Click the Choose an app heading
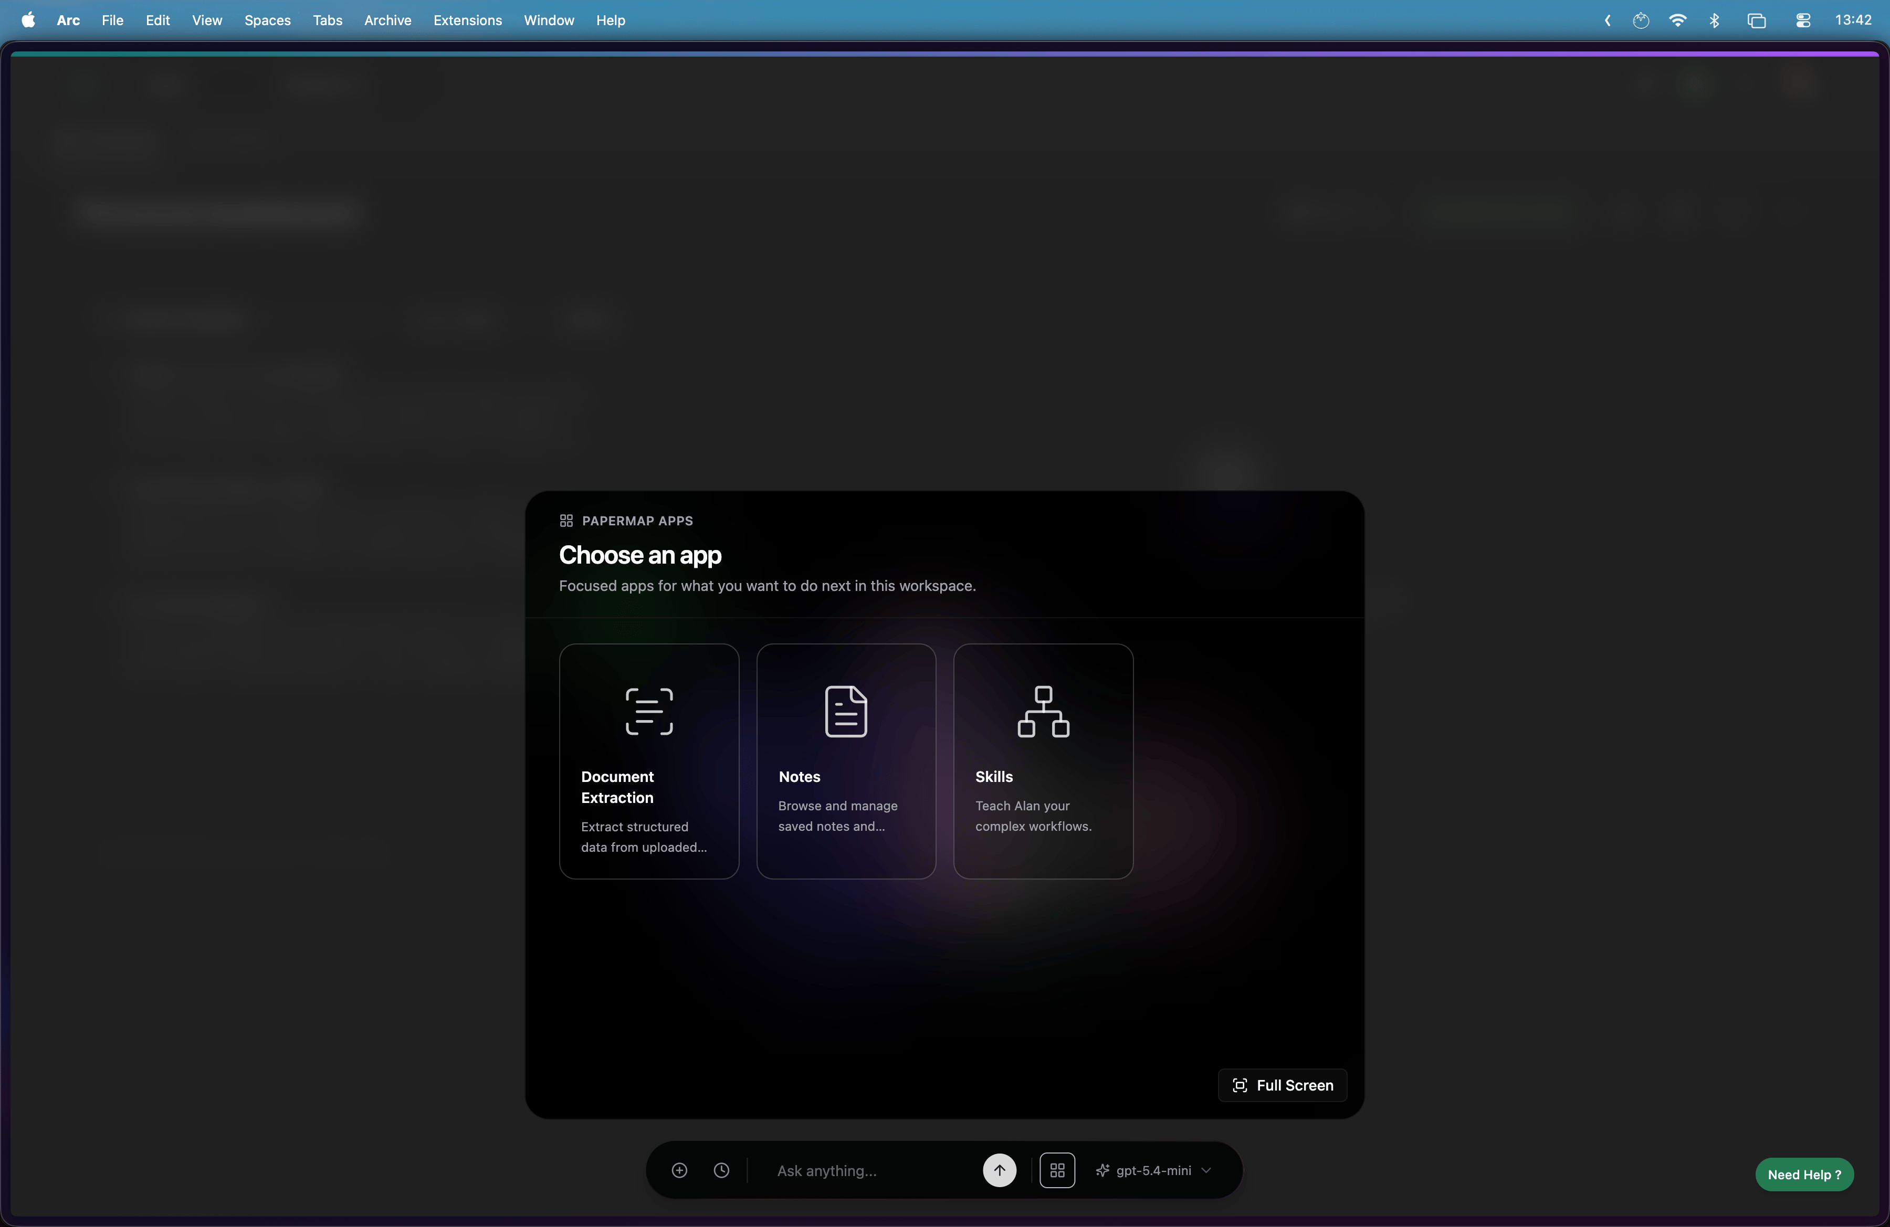Image resolution: width=1890 pixels, height=1227 pixels. click(x=640, y=555)
